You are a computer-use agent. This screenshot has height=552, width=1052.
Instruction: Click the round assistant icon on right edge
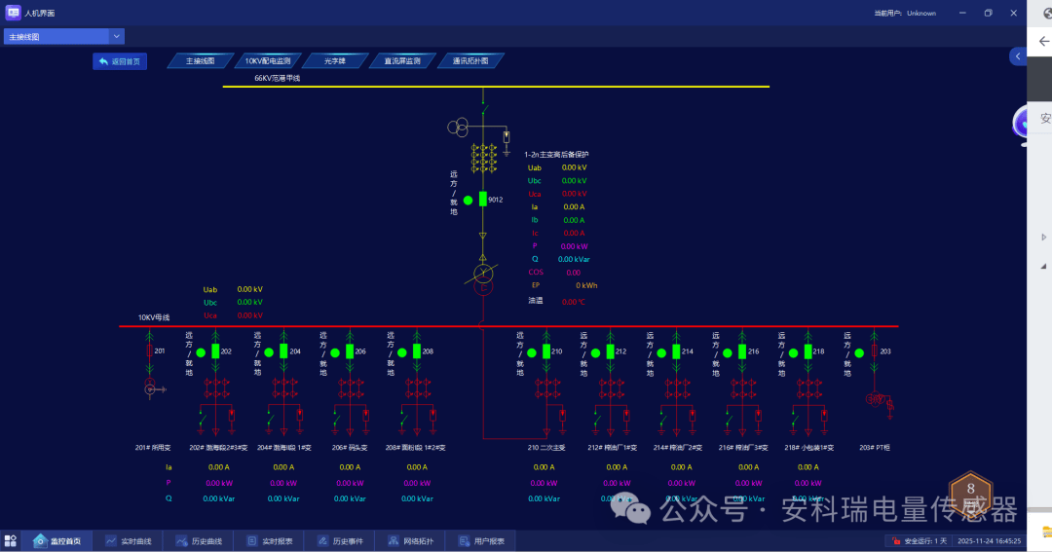point(1020,124)
